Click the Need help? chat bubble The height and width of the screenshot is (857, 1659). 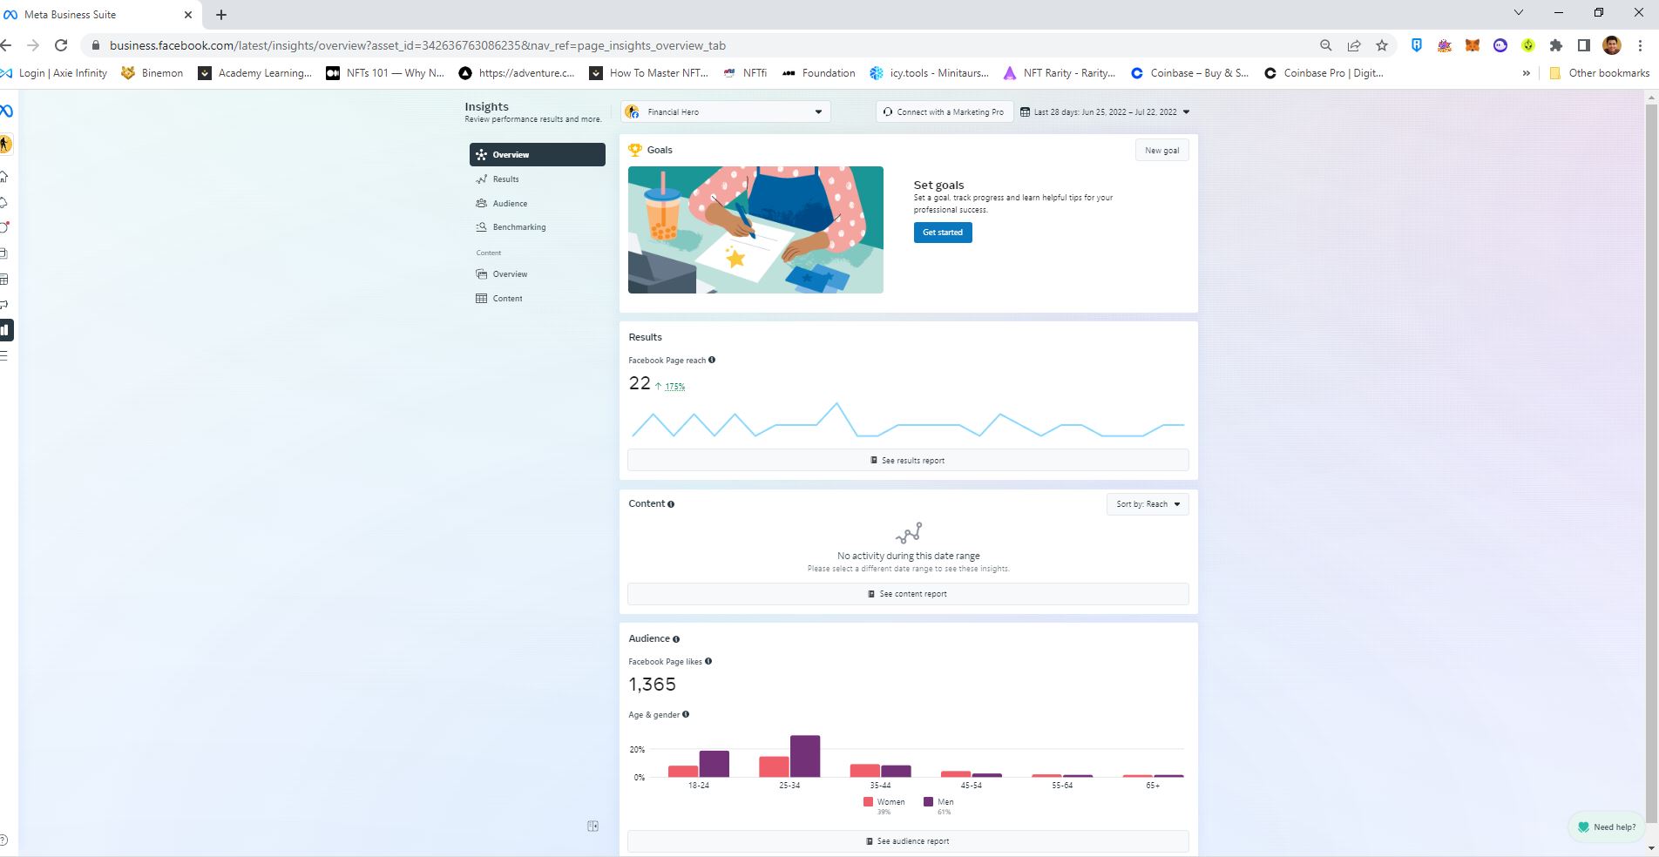click(x=1607, y=827)
